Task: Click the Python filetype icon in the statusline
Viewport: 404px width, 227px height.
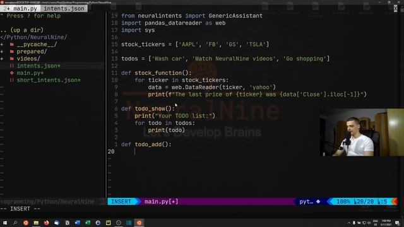Action: point(318,202)
